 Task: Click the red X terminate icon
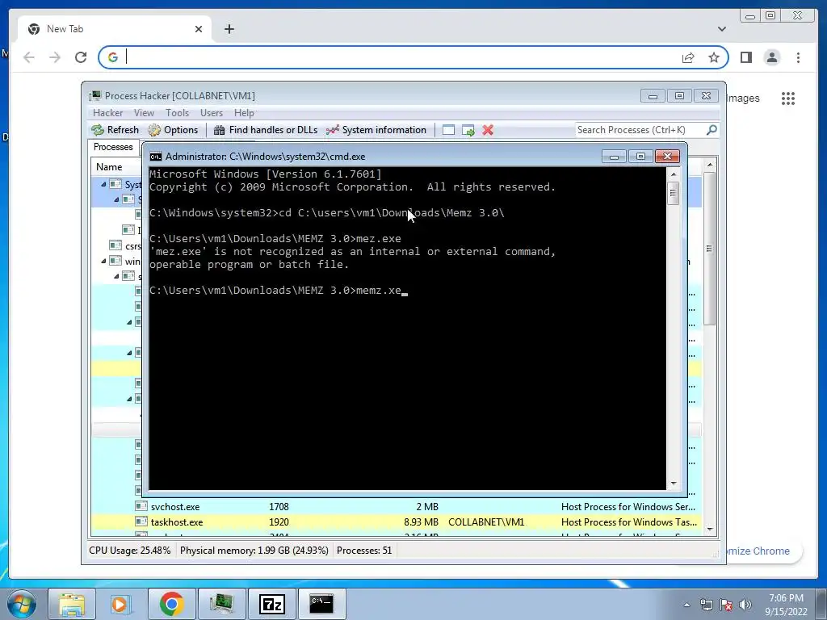coord(488,130)
